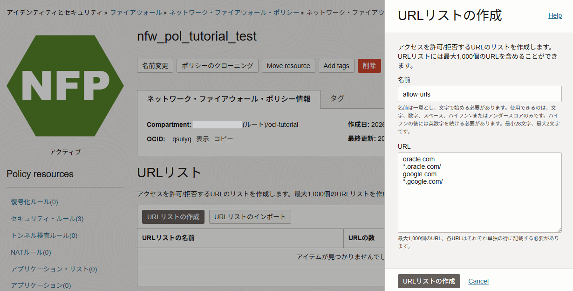Click the name field containing allow-urls
Viewport: 573px width, 291px height.
click(479, 94)
